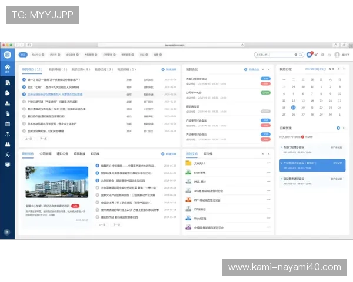The width and height of the screenshot is (353, 282).
Task: Go to next month in 我的日程 calendar
Action: coord(345,69)
